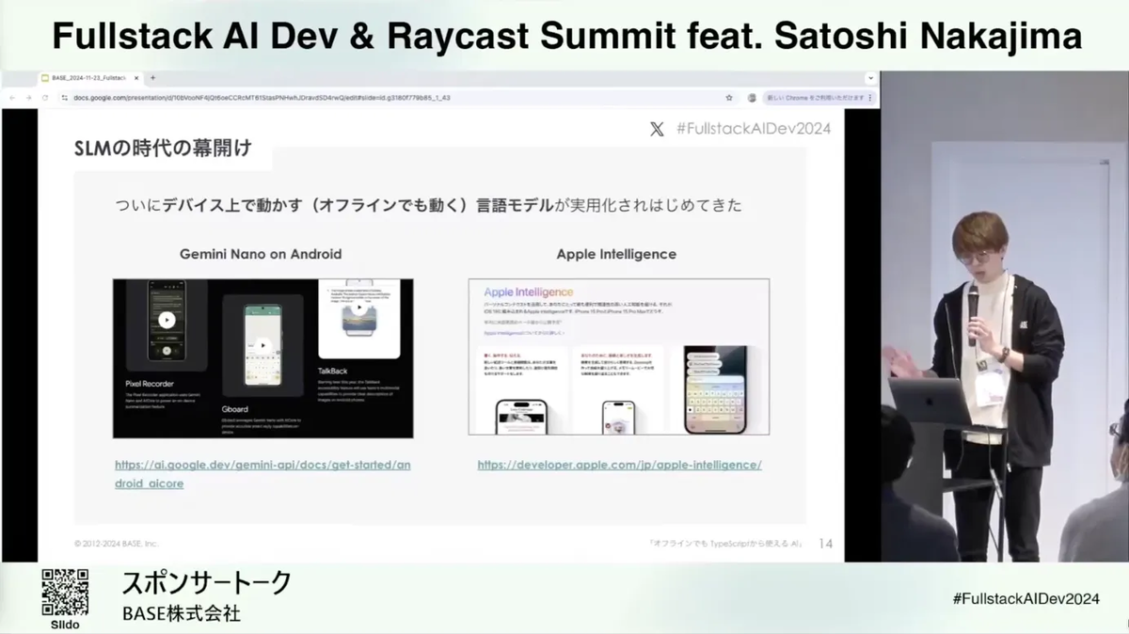Click the BASE株式会社 caption

tap(181, 614)
